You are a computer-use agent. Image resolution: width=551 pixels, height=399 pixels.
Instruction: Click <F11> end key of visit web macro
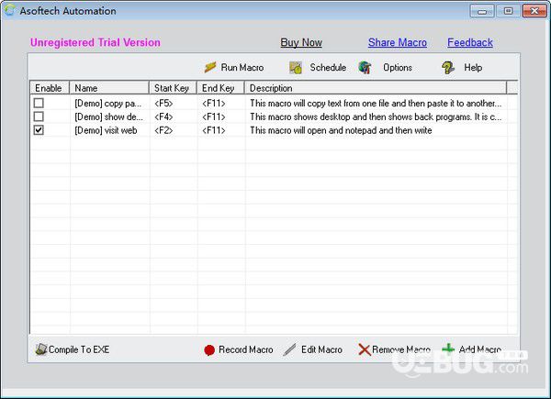[214, 130]
